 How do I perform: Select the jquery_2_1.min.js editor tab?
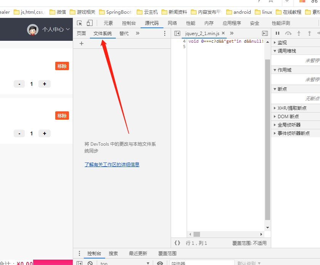pyautogui.click(x=202, y=34)
